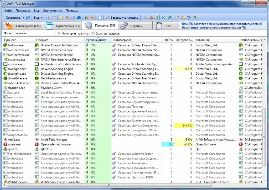Click the last green arrow toolbar icon

(x=195, y=18)
